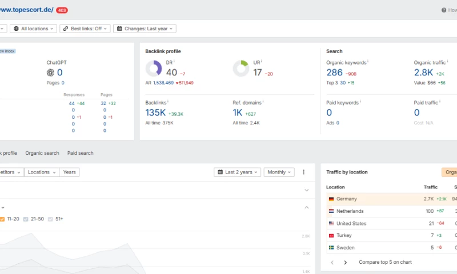Select the Germany location row

pyautogui.click(x=392, y=199)
